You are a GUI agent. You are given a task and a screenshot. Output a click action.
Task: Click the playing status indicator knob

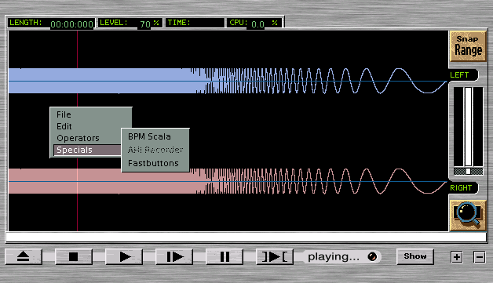[x=372, y=257]
